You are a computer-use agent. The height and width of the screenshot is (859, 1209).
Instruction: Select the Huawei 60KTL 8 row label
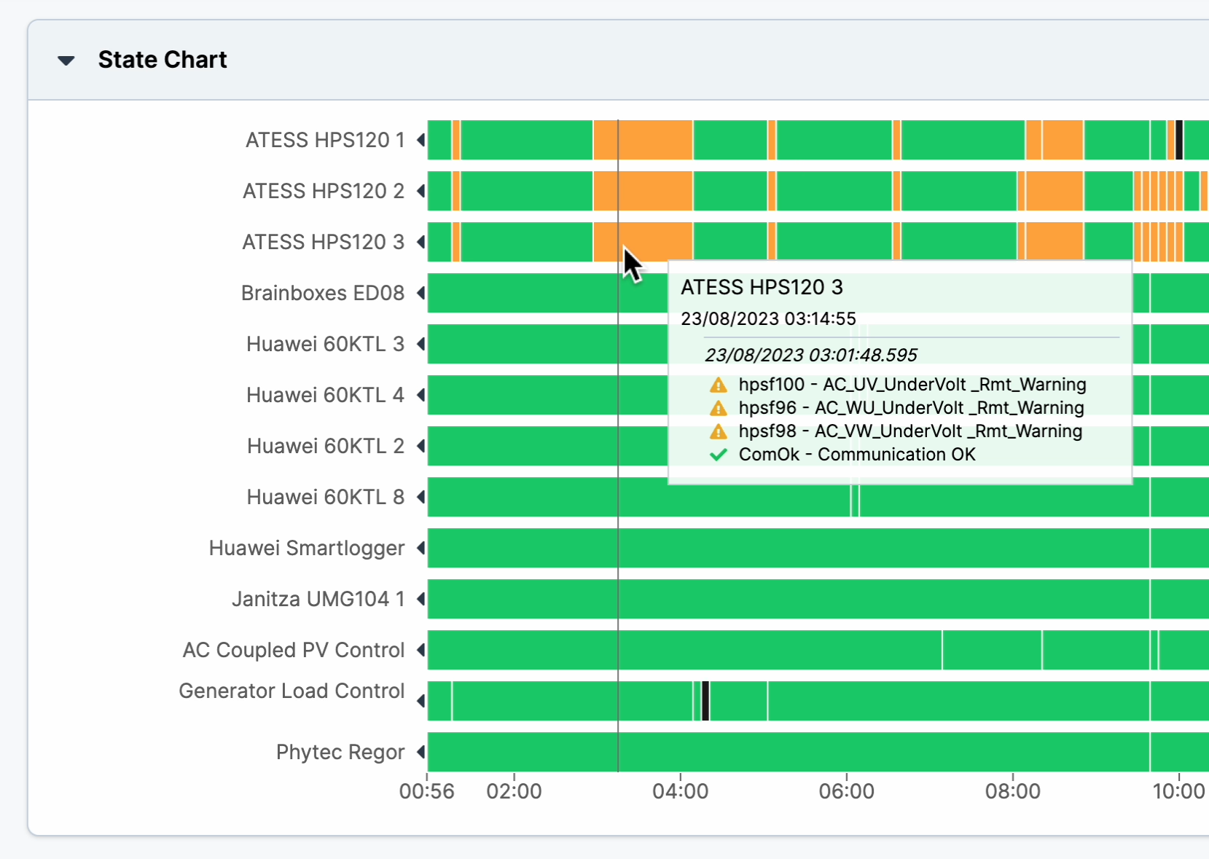click(325, 497)
